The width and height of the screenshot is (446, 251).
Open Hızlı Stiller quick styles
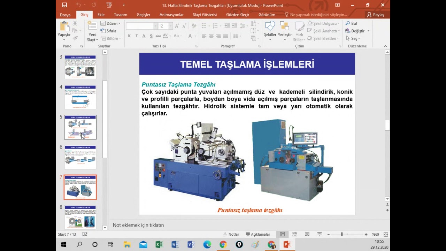point(299,31)
